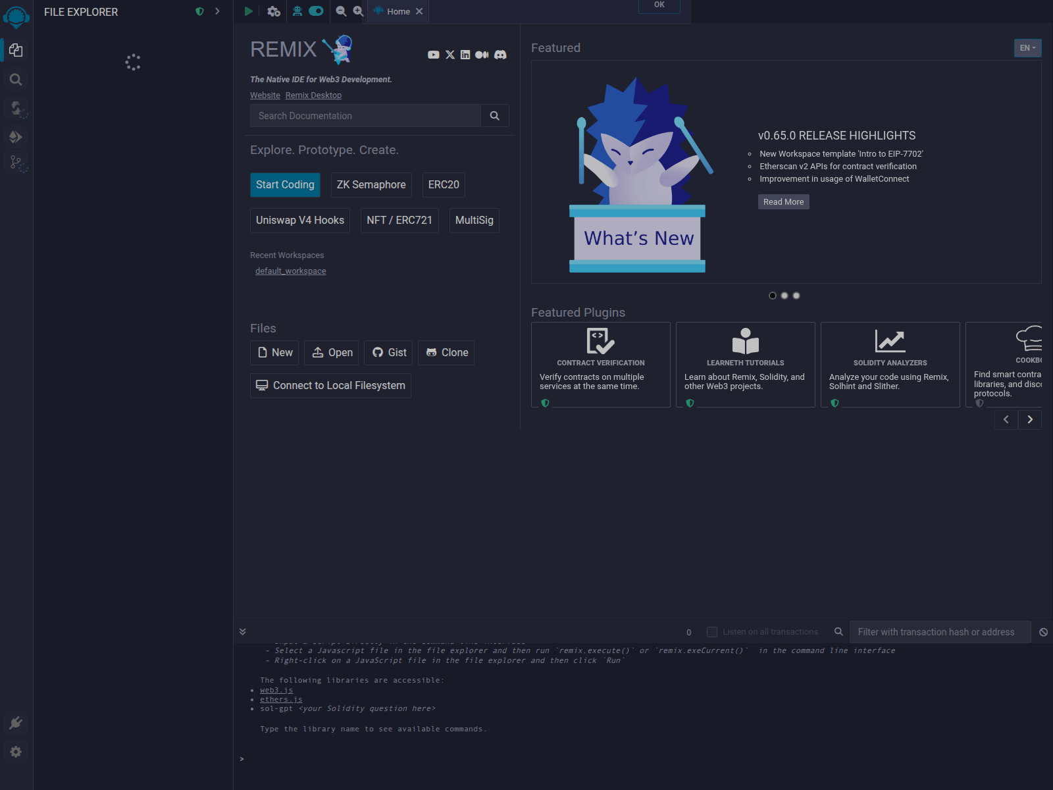Import from a Gist
This screenshot has height=790, width=1053.
(x=388, y=353)
